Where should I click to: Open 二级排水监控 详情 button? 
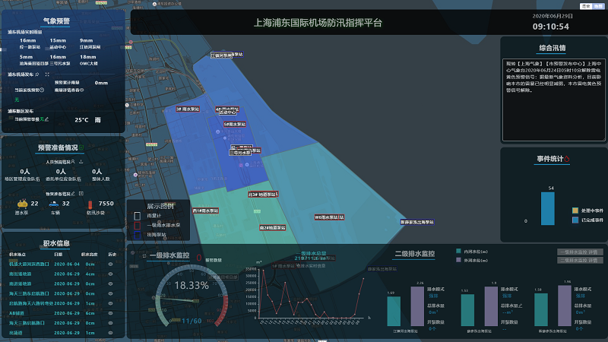[x=581, y=260]
